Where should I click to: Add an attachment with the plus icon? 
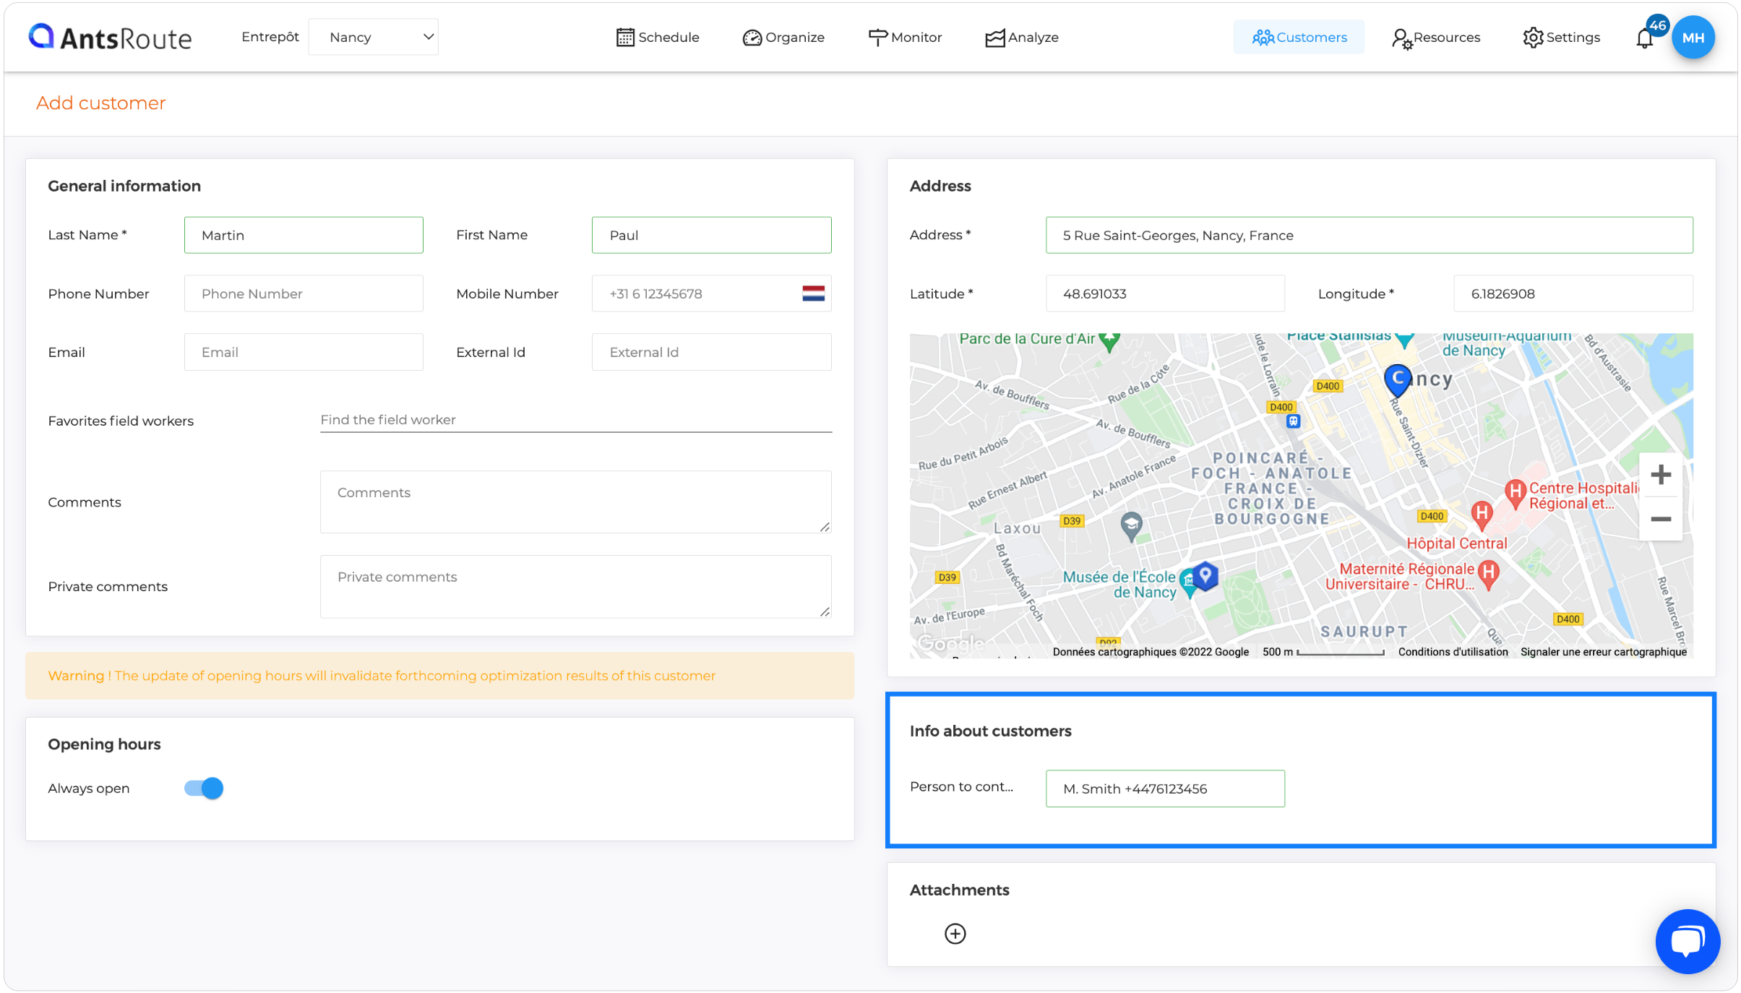955,934
